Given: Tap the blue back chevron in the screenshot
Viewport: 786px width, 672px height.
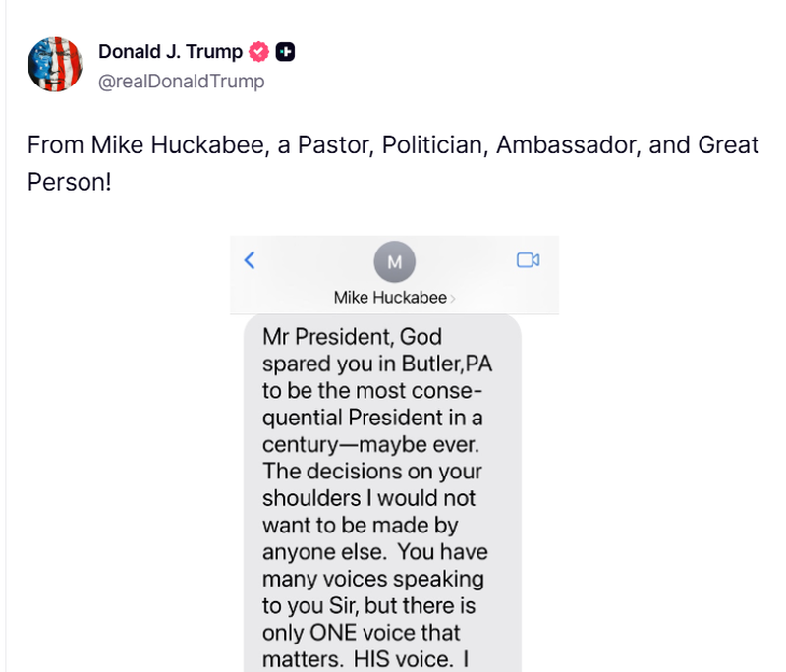Looking at the screenshot, I should [250, 260].
